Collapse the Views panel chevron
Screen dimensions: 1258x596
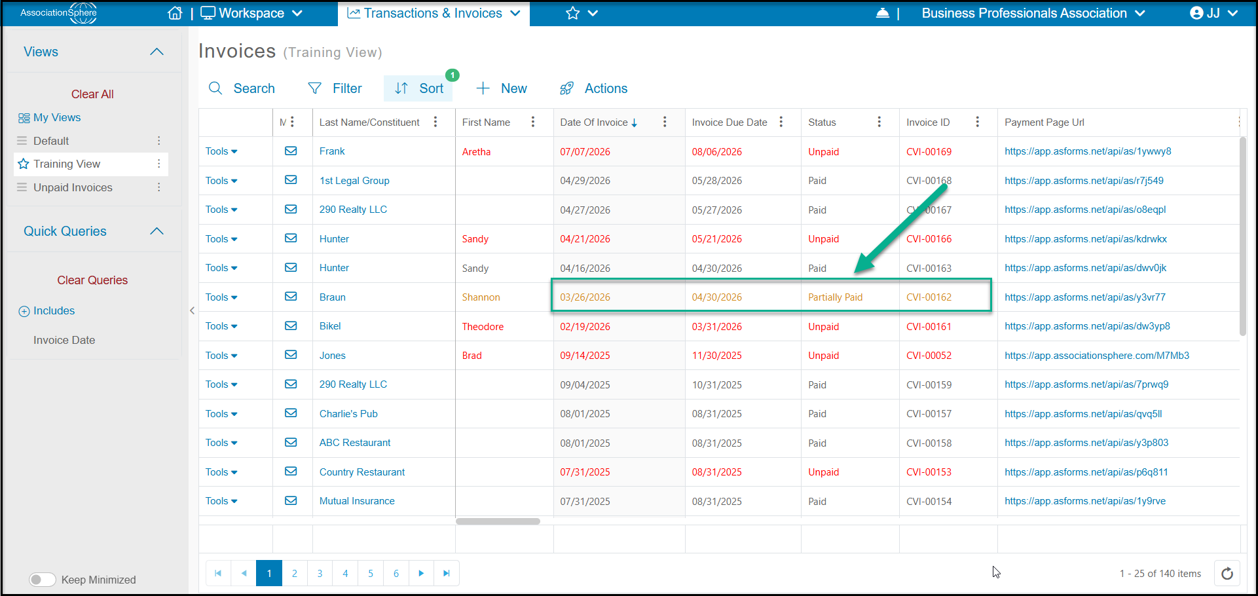click(x=157, y=52)
